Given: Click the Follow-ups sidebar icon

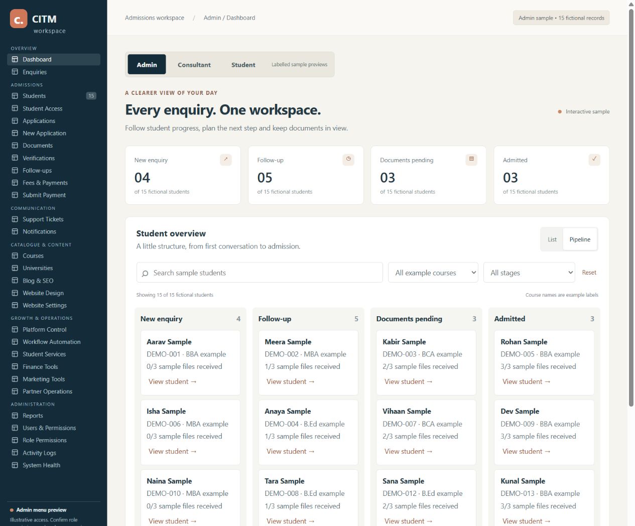Looking at the screenshot, I should (15, 171).
